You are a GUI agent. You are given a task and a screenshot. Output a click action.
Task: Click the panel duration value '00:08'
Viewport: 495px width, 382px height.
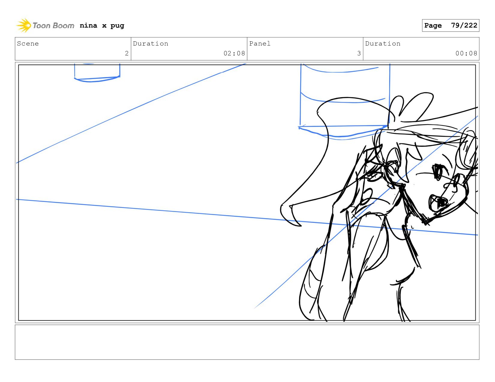pos(466,53)
